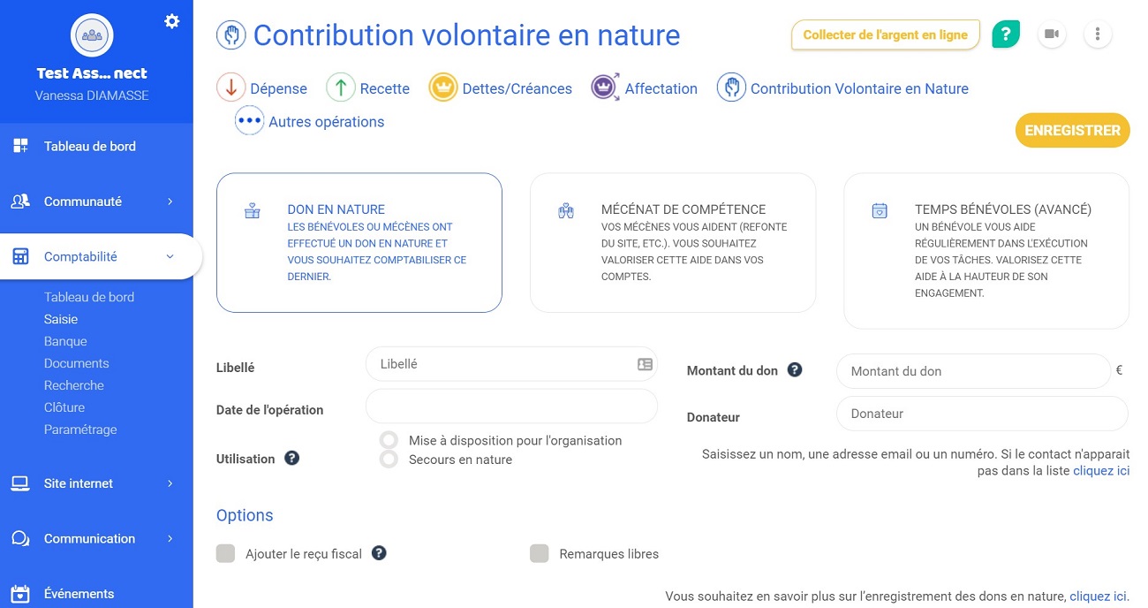Select Mise à disposition pour l'organisation radio
Viewport: 1148px width, 608px height.
tap(389, 440)
